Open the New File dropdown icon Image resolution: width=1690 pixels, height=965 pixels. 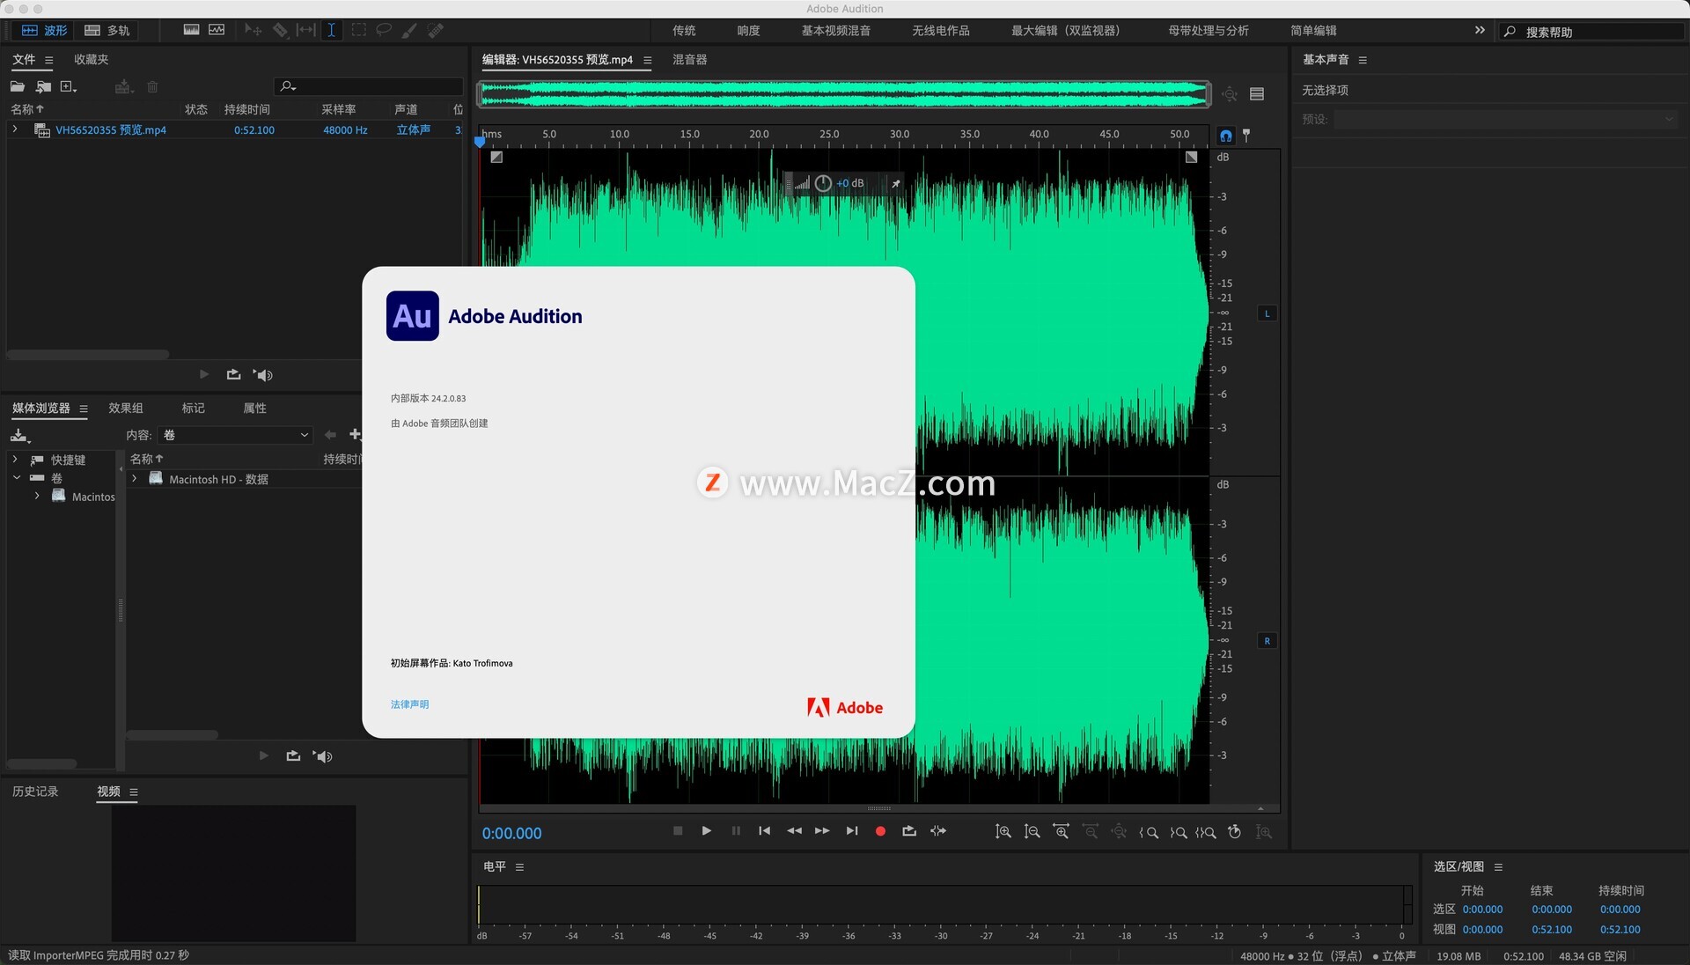tap(69, 86)
